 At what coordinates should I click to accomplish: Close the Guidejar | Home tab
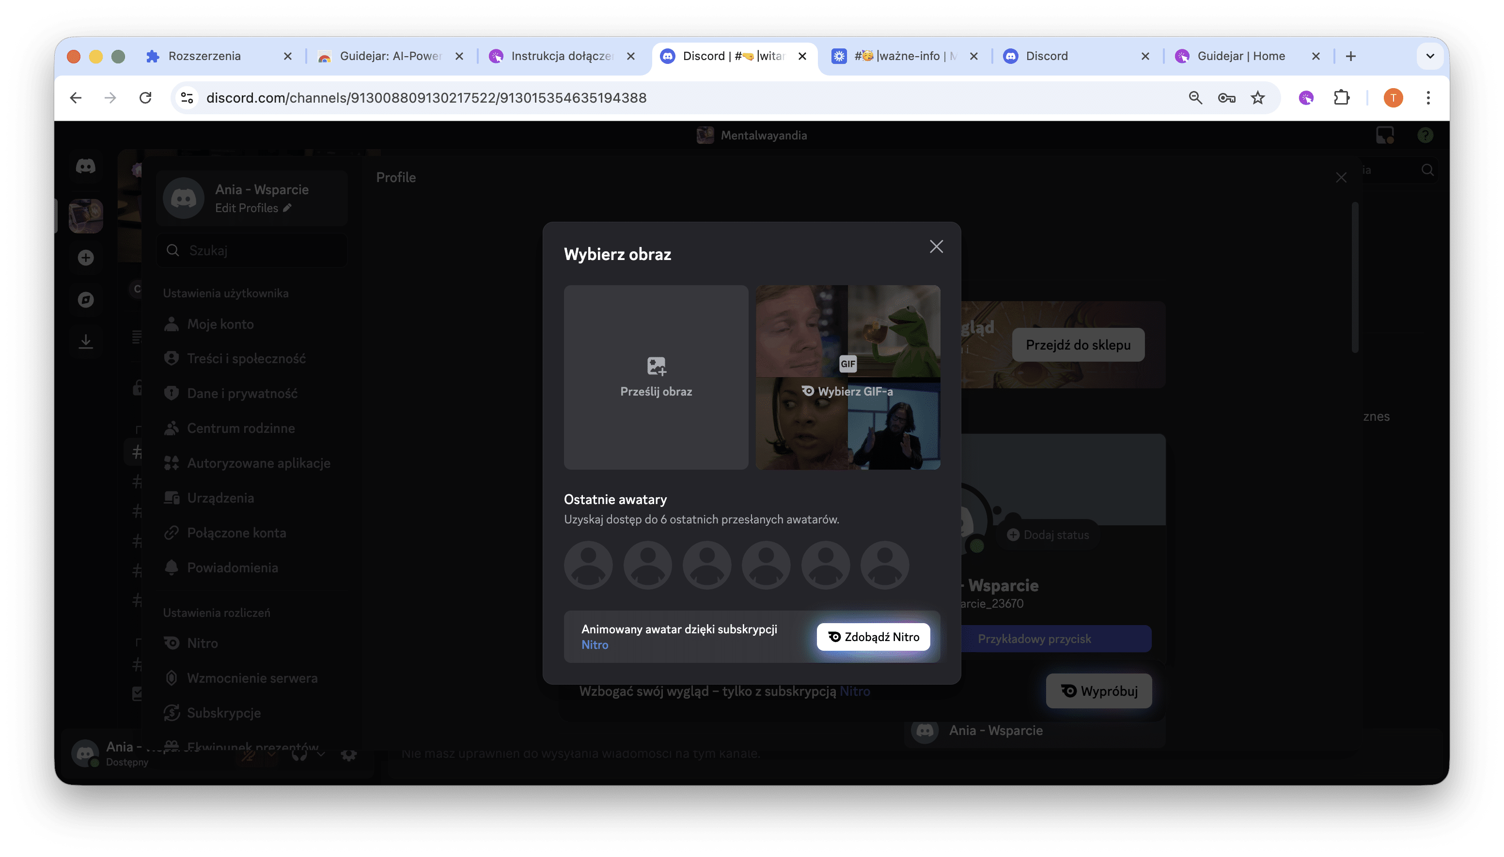(x=1316, y=56)
